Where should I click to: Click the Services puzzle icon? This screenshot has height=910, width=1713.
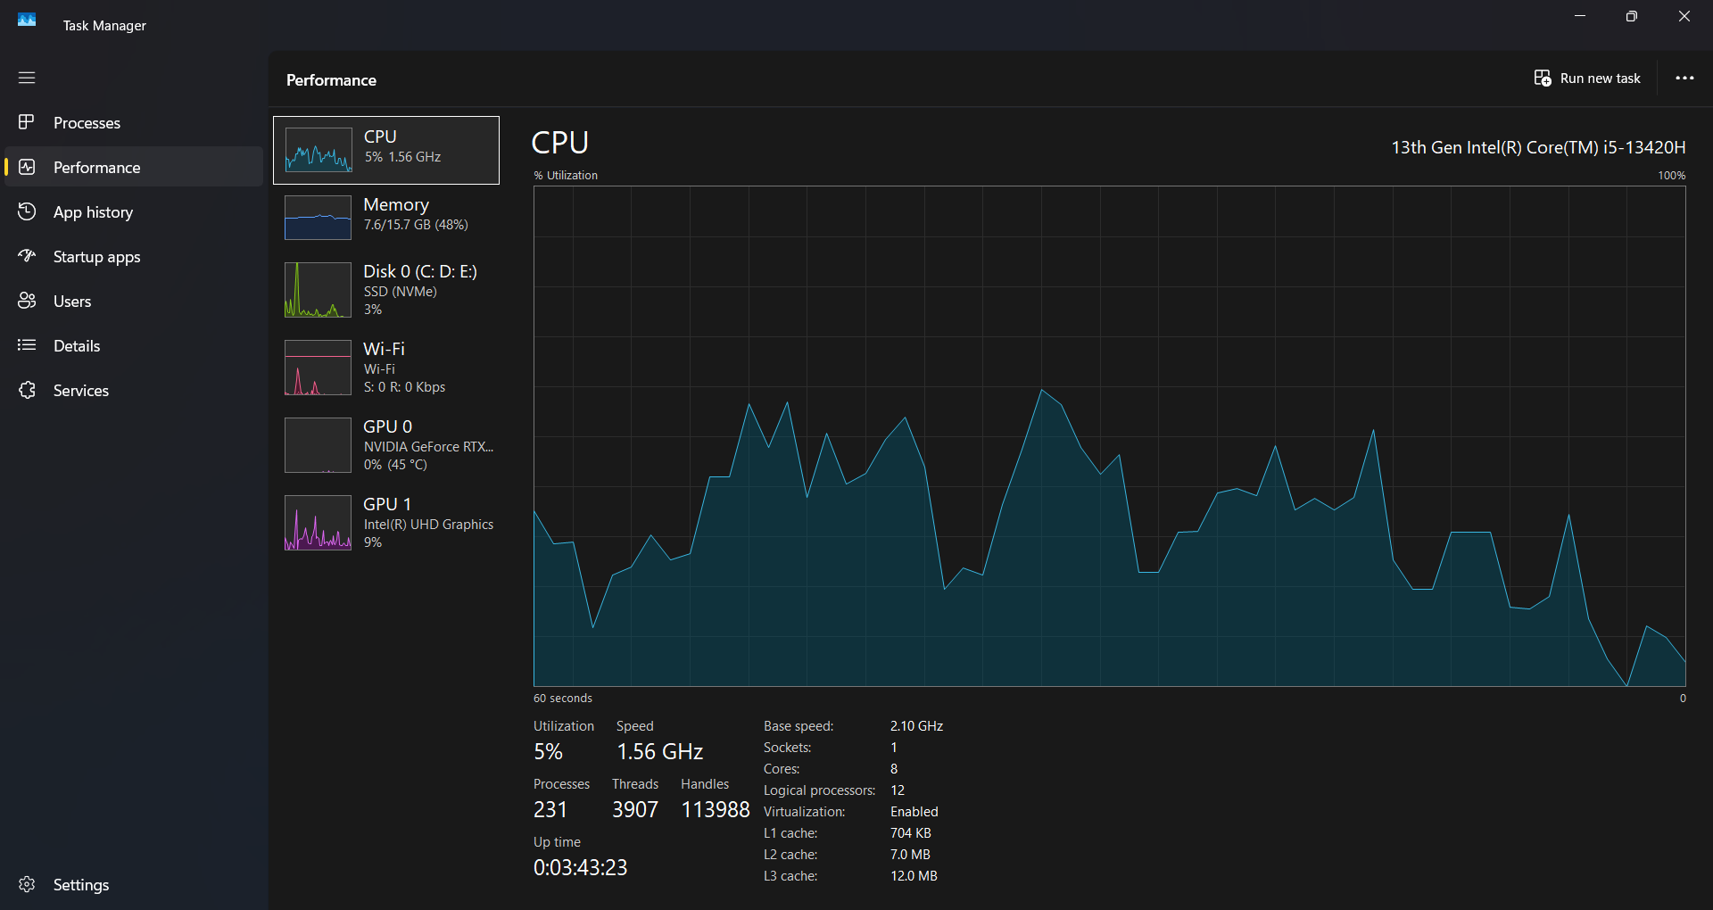coord(27,390)
